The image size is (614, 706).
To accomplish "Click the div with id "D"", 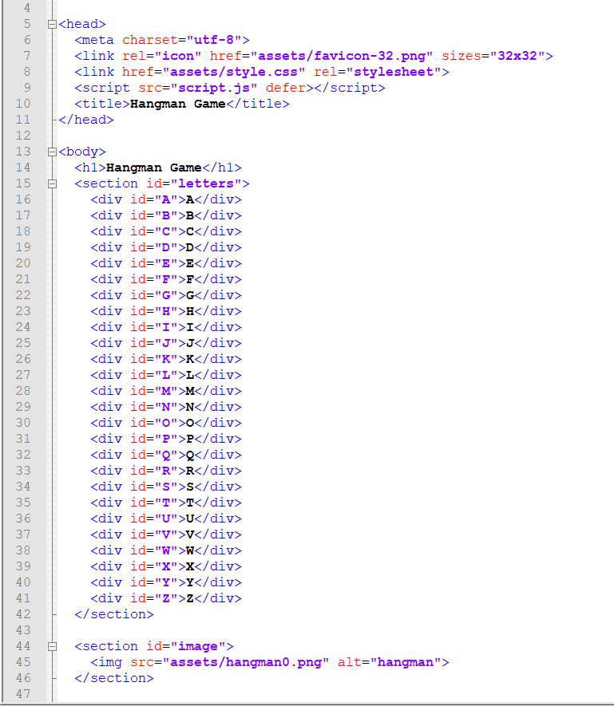I will tap(166, 247).
